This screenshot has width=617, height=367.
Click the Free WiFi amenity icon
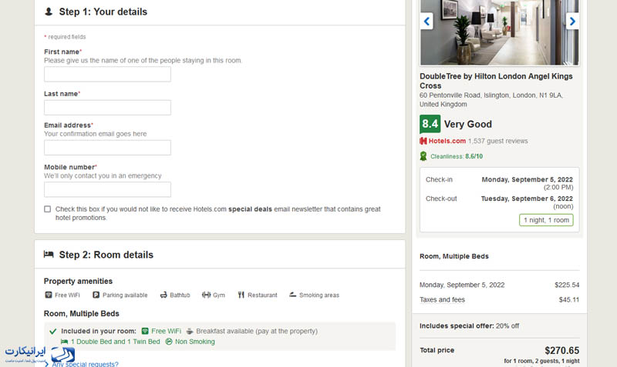[49, 295]
